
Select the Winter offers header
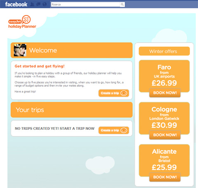point(164,51)
